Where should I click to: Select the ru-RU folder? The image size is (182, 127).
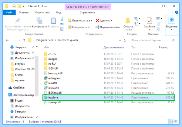[109, 64]
